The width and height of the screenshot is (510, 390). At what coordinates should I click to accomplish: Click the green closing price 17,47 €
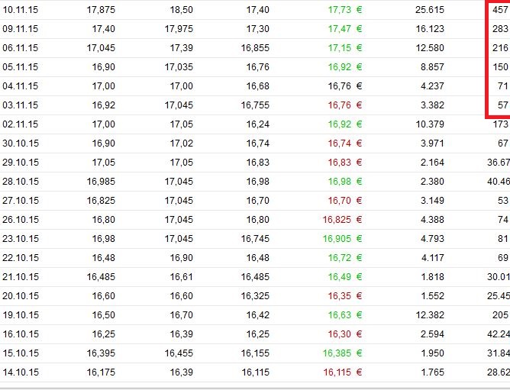[344, 28]
